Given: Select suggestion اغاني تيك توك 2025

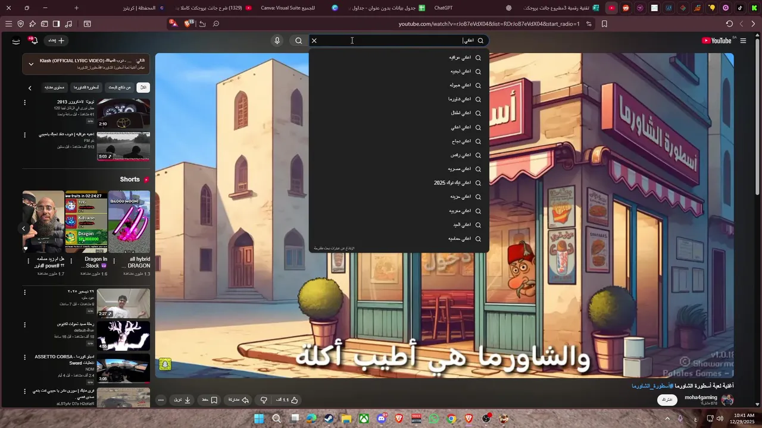Looking at the screenshot, I should point(399,182).
